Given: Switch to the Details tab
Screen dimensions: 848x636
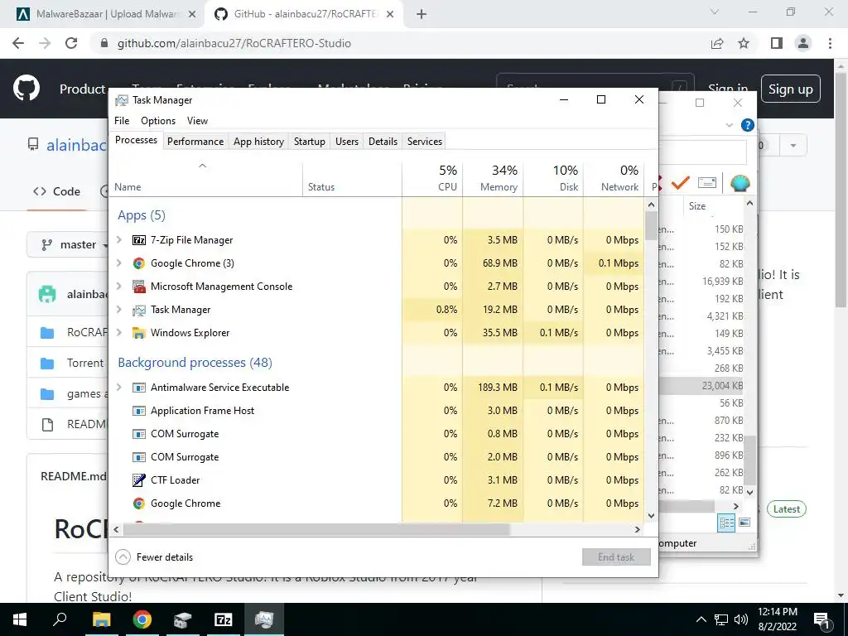Looking at the screenshot, I should 383,141.
